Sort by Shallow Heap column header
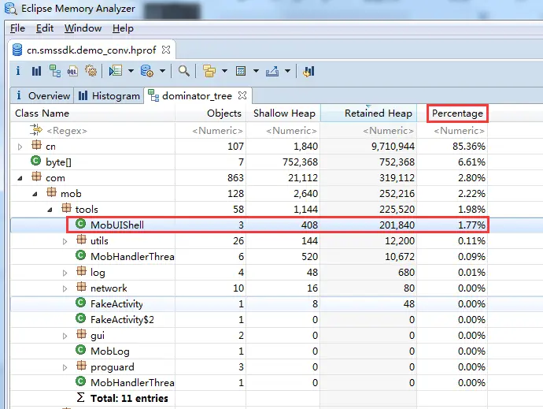Viewport: 543px width, 409px height. 283,113
